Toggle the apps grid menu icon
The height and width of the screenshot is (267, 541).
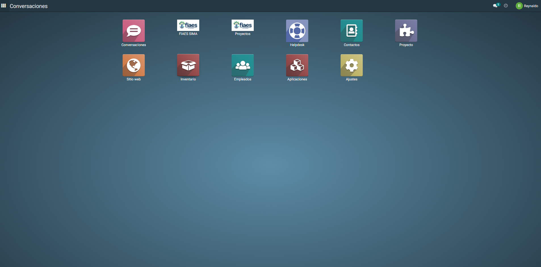click(x=4, y=6)
